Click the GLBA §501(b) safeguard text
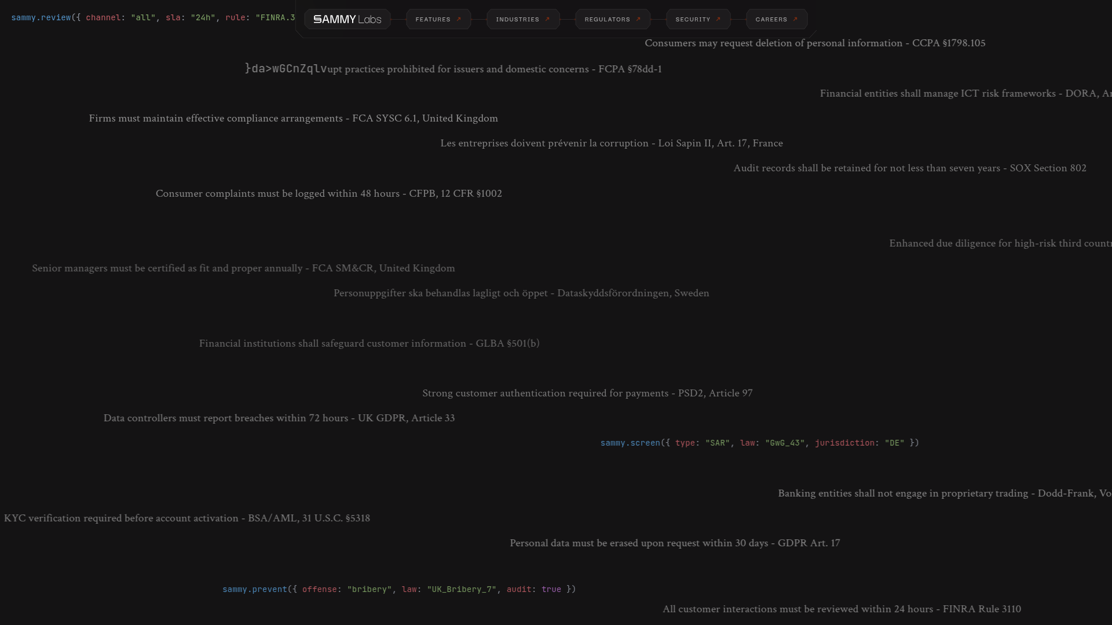The height and width of the screenshot is (625, 1112). tap(370, 344)
